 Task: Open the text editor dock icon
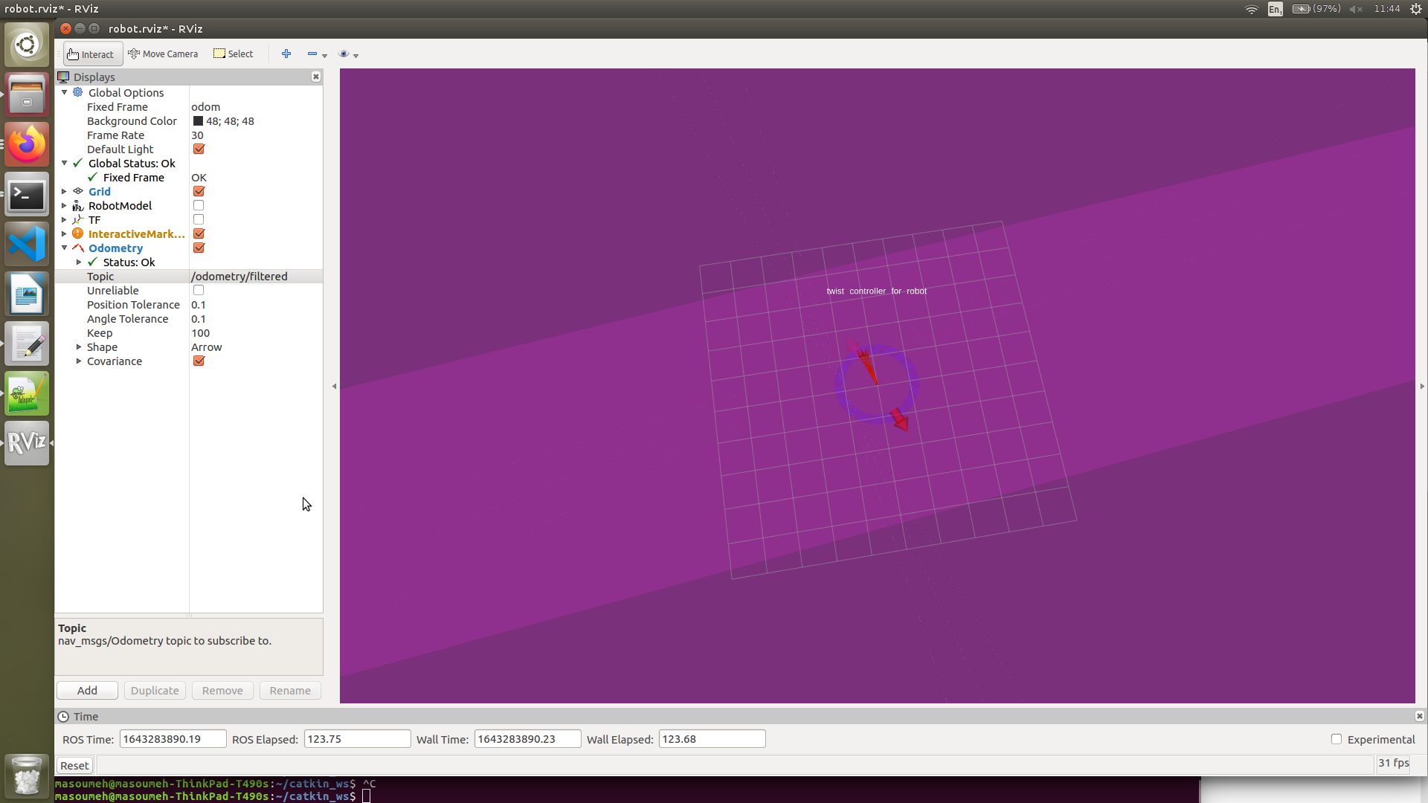click(27, 344)
